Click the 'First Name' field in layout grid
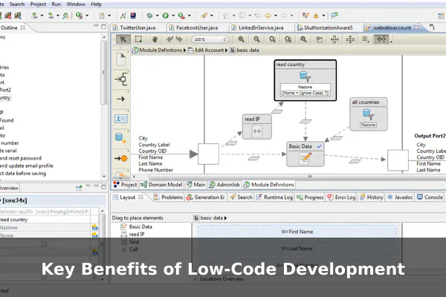The image size is (446, 297). point(297,232)
